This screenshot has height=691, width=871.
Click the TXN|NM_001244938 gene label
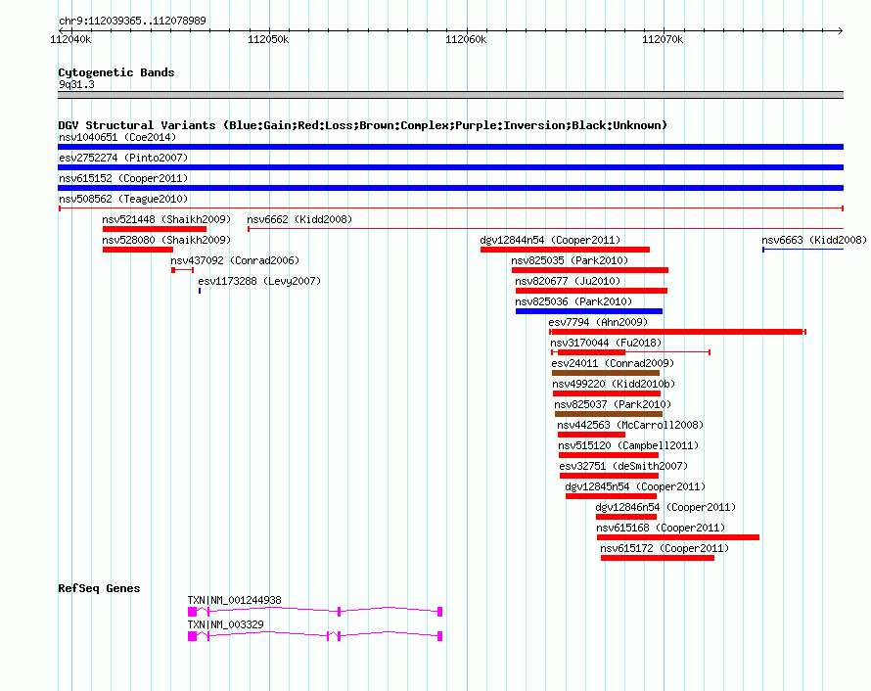pyautogui.click(x=235, y=600)
